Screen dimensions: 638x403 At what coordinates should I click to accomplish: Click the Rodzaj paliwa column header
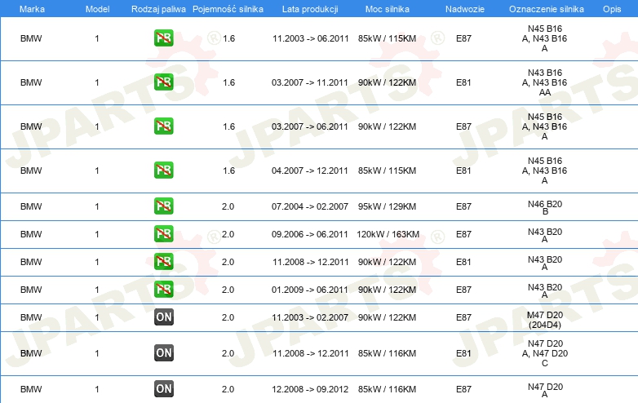[x=157, y=8]
